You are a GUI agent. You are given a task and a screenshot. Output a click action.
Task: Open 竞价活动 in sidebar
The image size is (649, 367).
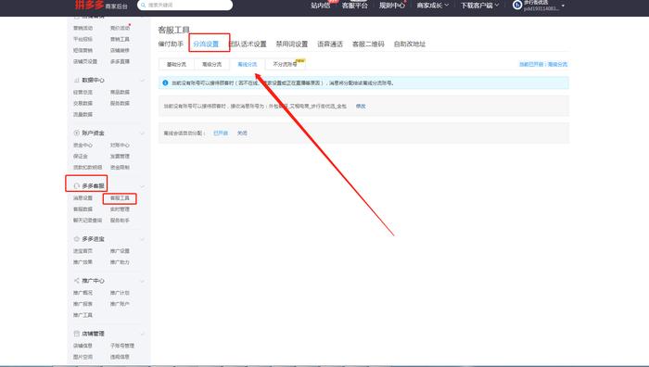coord(120,28)
